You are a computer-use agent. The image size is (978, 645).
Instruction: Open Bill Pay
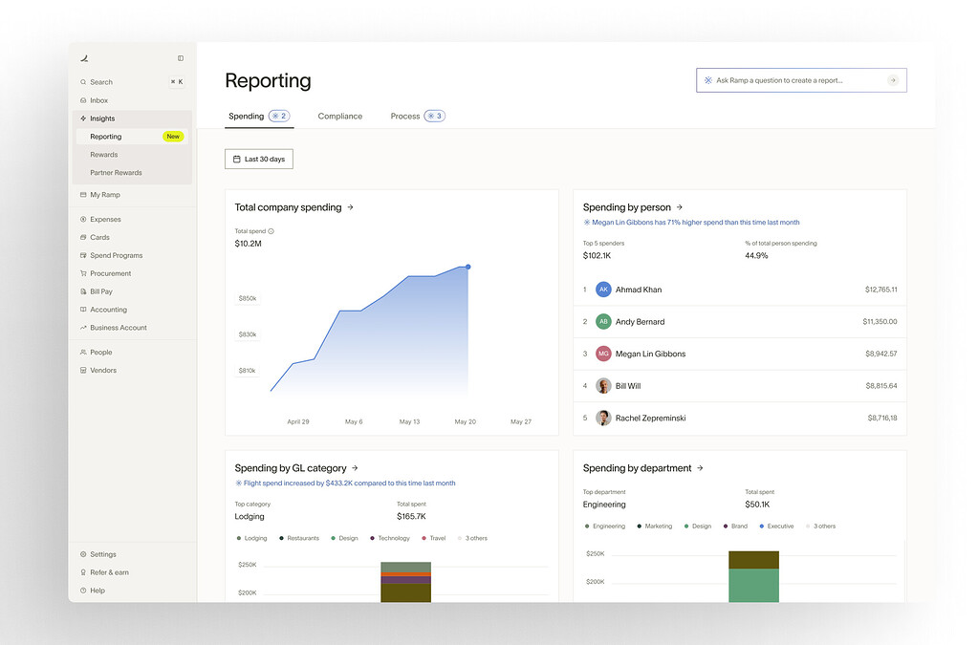point(99,291)
